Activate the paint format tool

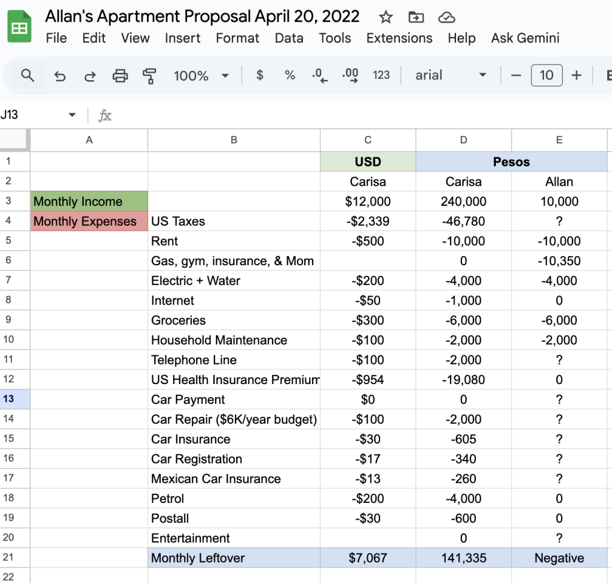tap(149, 75)
